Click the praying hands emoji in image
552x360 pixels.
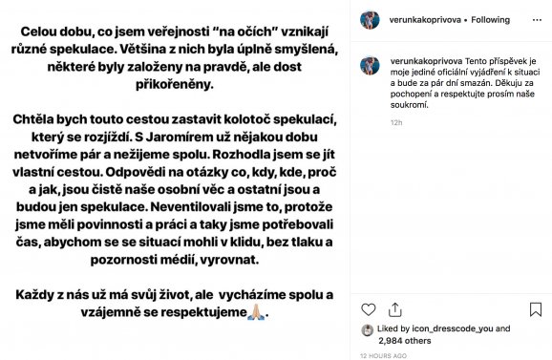pos(256,312)
